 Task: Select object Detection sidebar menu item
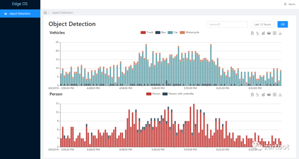coord(20,14)
